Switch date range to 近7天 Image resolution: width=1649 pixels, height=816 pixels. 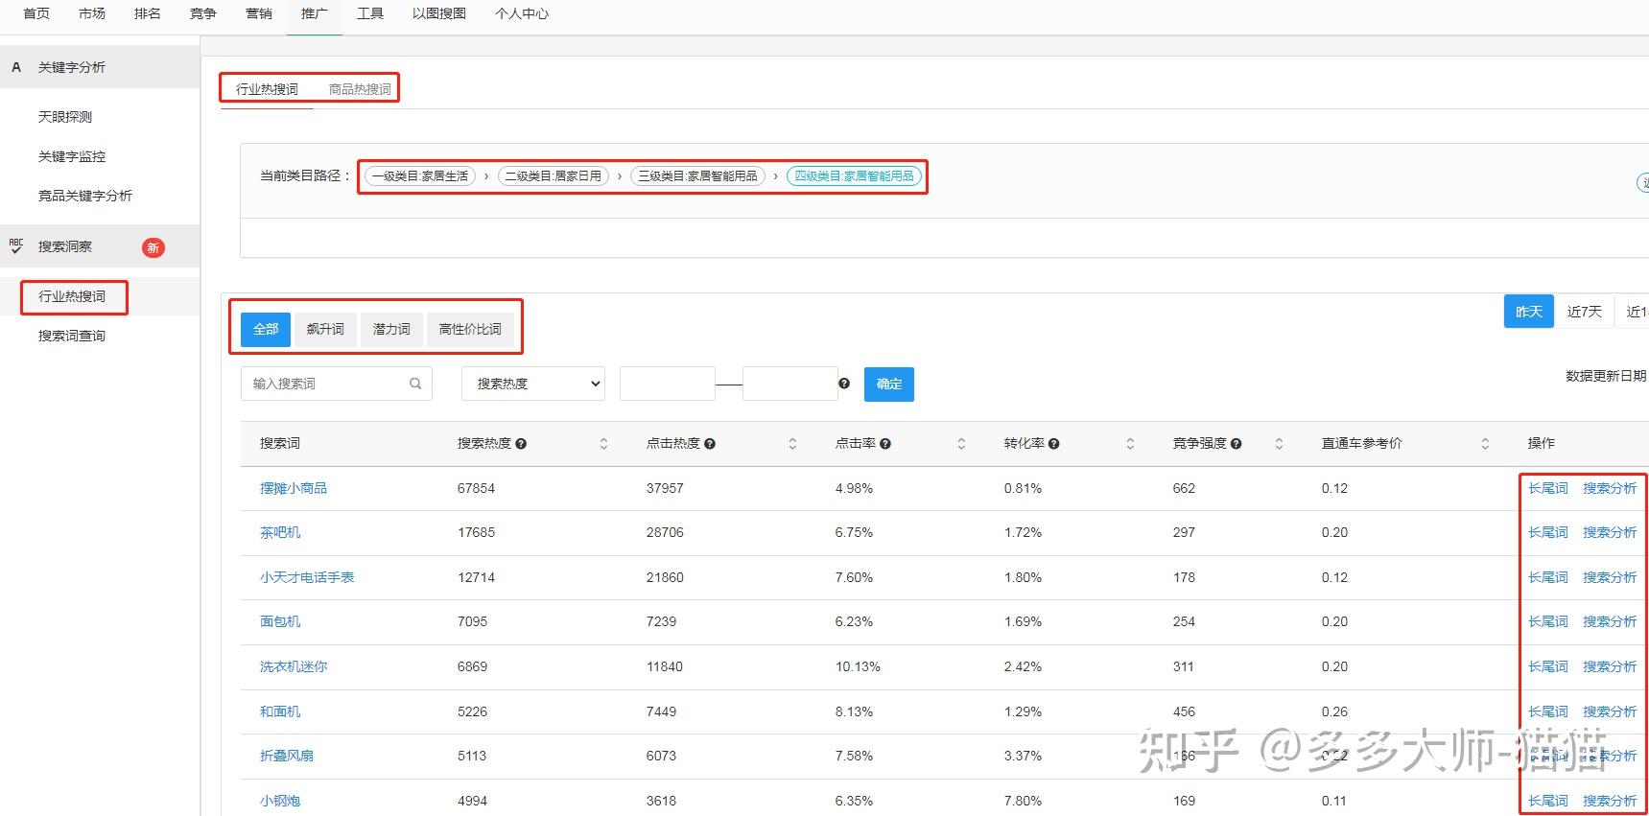(x=1584, y=312)
